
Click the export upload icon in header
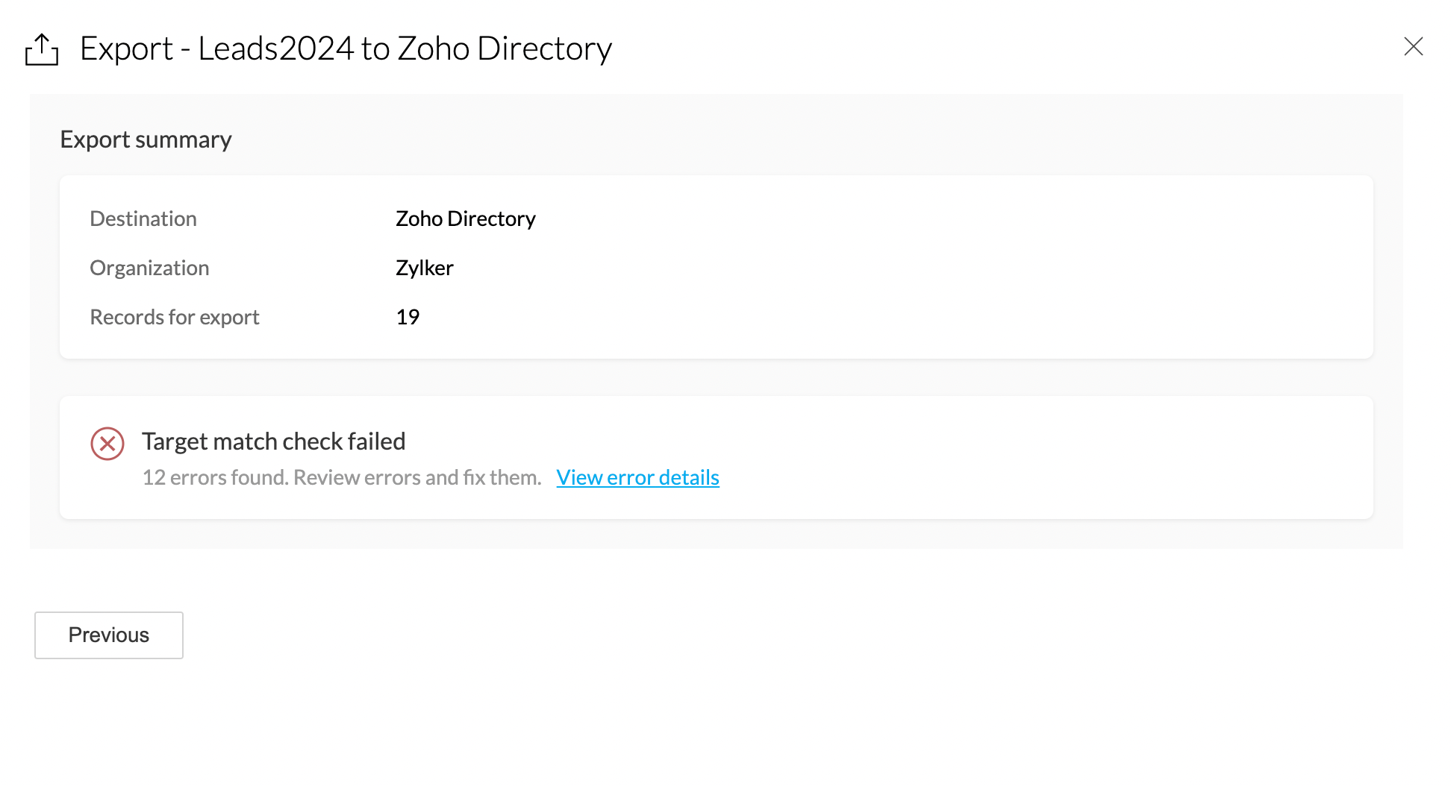pos(42,49)
